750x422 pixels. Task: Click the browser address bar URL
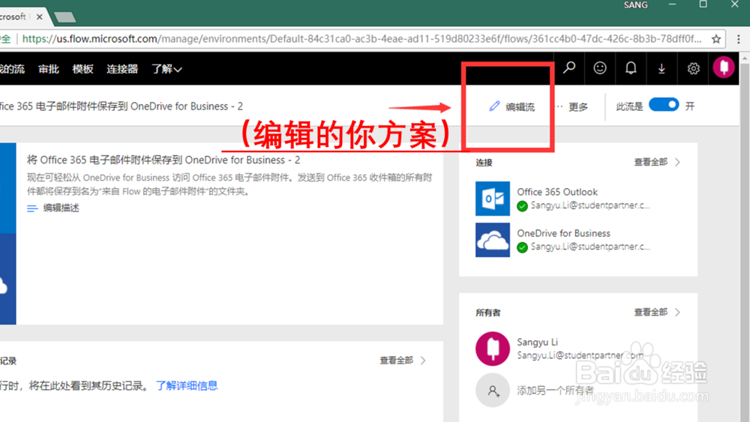[x=361, y=39]
